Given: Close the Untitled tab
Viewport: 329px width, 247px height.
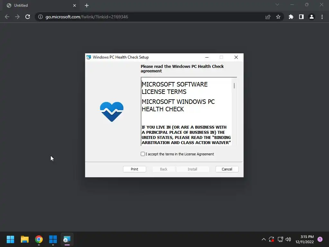Looking at the screenshot, I should point(75,5).
